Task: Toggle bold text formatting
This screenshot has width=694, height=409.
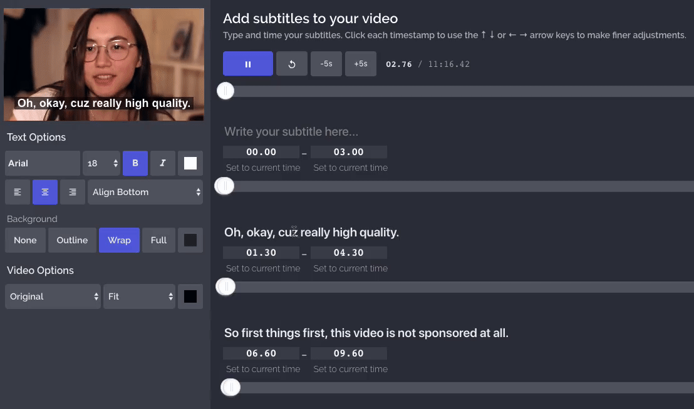Action: pyautogui.click(x=135, y=163)
